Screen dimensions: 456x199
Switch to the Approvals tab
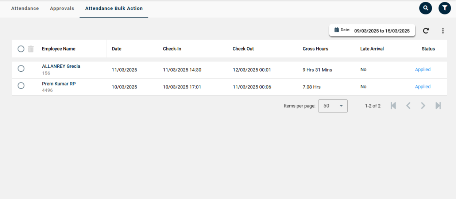(x=62, y=8)
